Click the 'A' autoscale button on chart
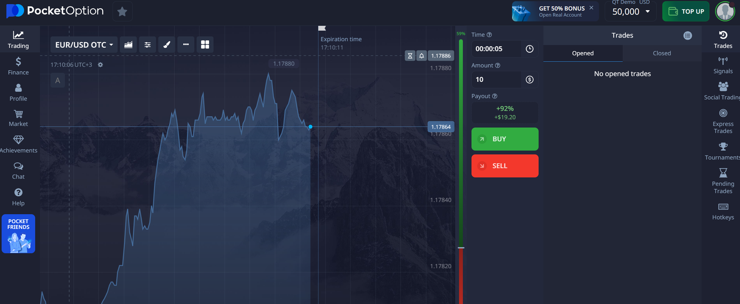This screenshot has width=740, height=304. (x=57, y=81)
